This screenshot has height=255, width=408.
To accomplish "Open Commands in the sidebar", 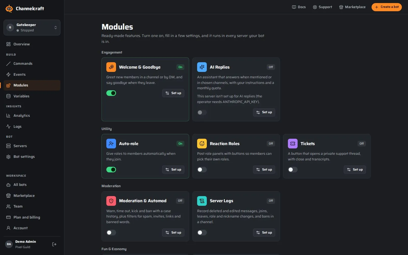I will (x=32, y=63).
